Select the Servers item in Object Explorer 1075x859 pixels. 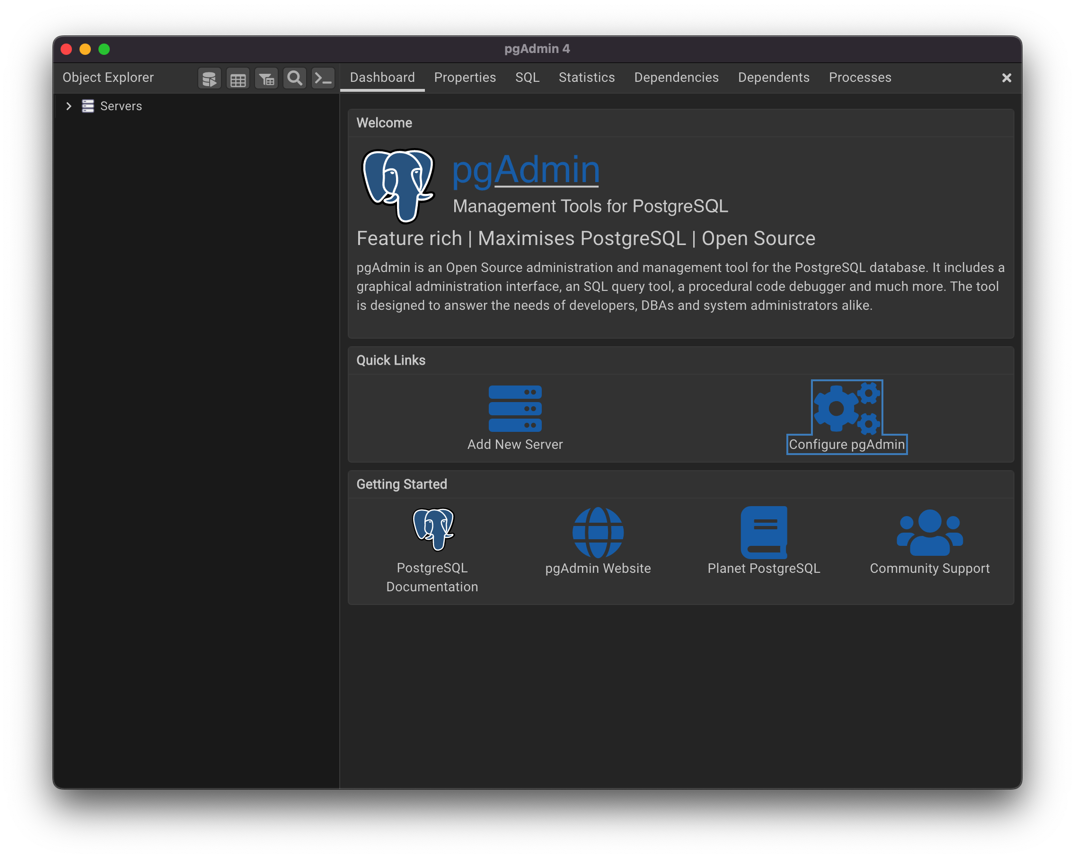pos(121,106)
